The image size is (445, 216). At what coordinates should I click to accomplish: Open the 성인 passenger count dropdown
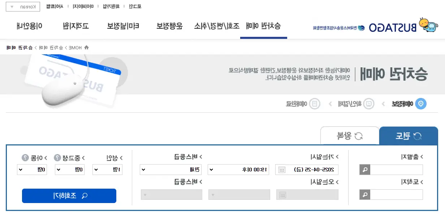(108, 170)
